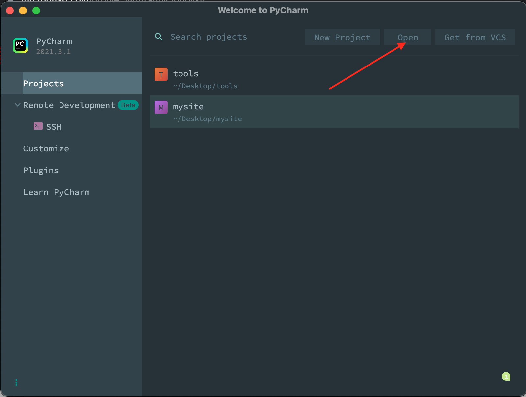Focus the Search projects field
526x397 pixels.
pyautogui.click(x=208, y=37)
